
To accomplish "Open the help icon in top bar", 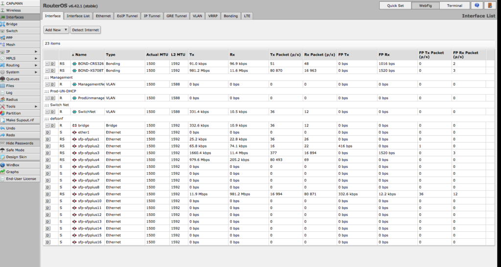I will (x=477, y=5).
